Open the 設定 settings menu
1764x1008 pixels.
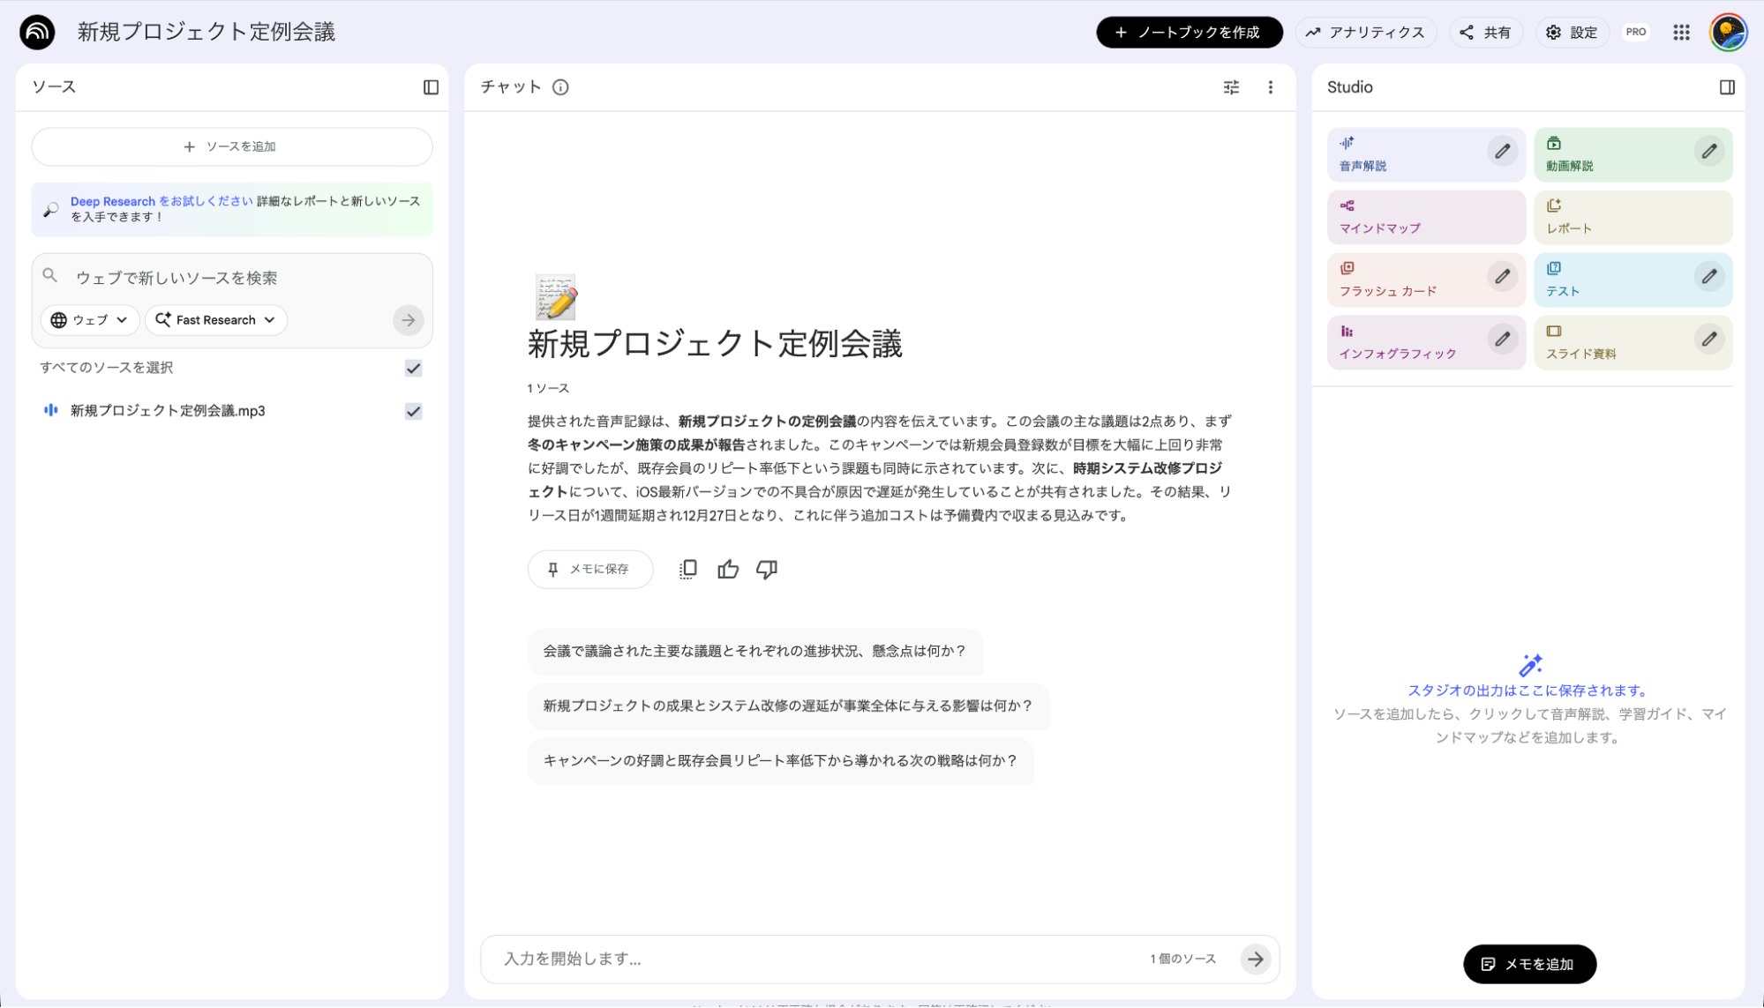1572,32
